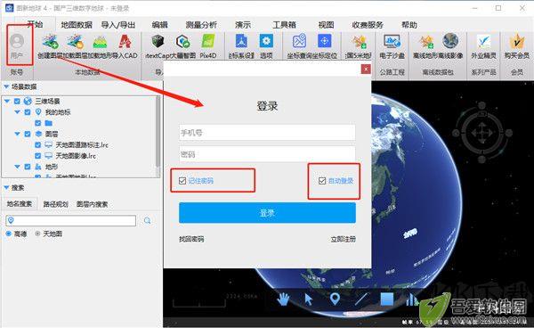The height and width of the screenshot is (328, 534).
Task: Toggle the 记住密码 checkbox
Action: (182, 181)
